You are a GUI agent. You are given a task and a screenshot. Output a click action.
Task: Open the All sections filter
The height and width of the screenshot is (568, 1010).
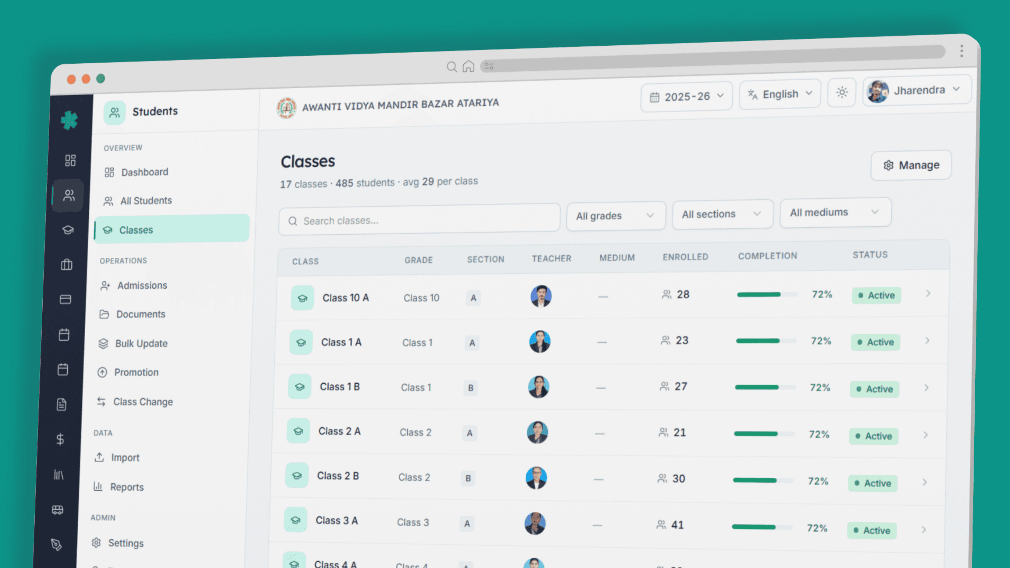point(722,214)
